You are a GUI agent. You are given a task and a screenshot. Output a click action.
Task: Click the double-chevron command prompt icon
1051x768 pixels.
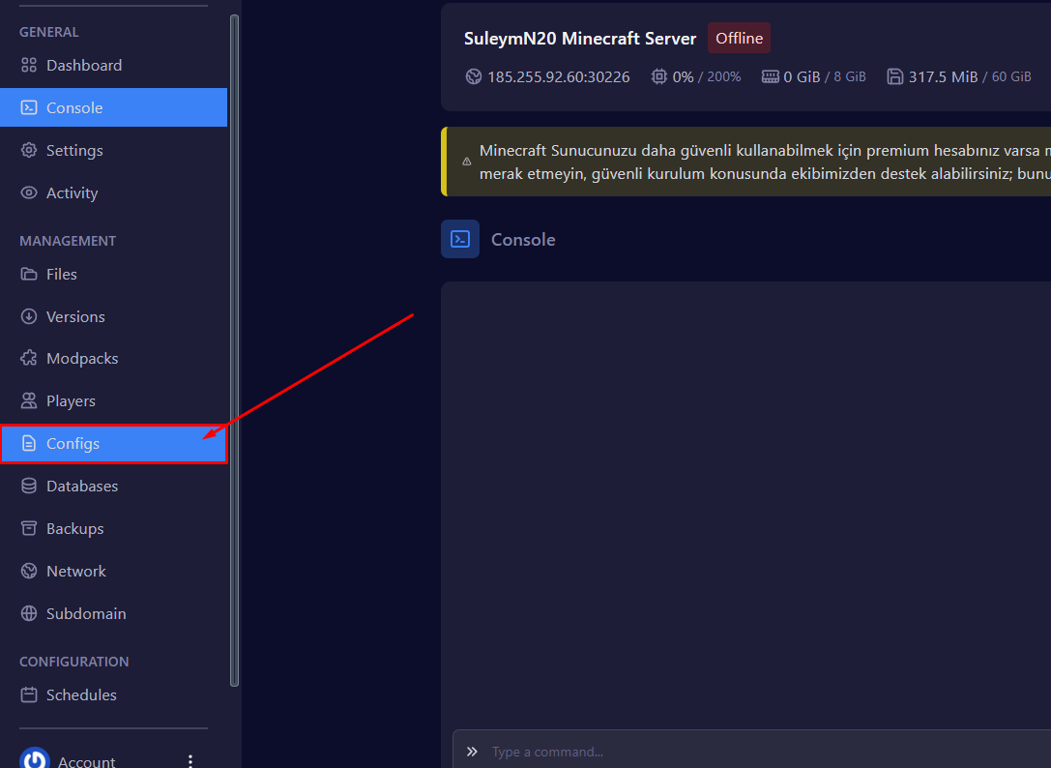[x=472, y=752]
